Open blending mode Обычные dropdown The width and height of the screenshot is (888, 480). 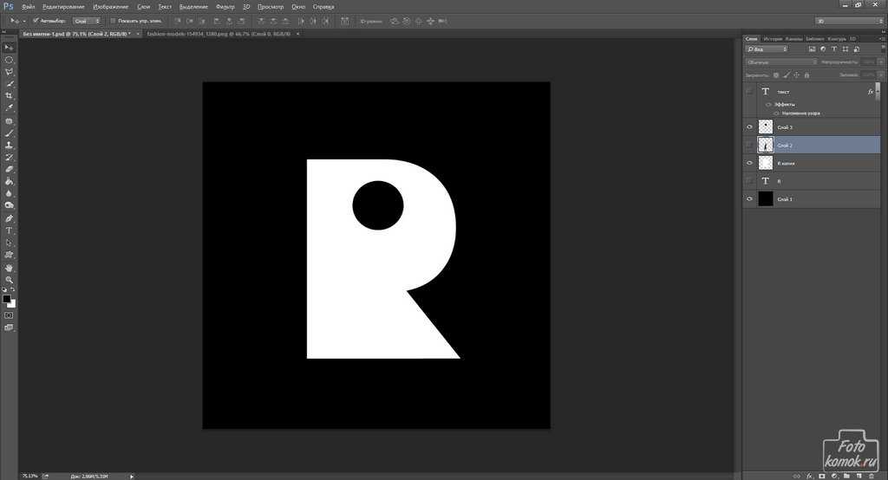(x=780, y=62)
